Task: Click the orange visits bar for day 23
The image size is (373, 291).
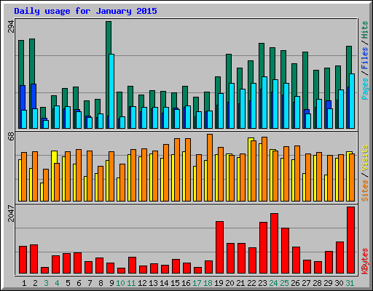Action: [x=264, y=169]
